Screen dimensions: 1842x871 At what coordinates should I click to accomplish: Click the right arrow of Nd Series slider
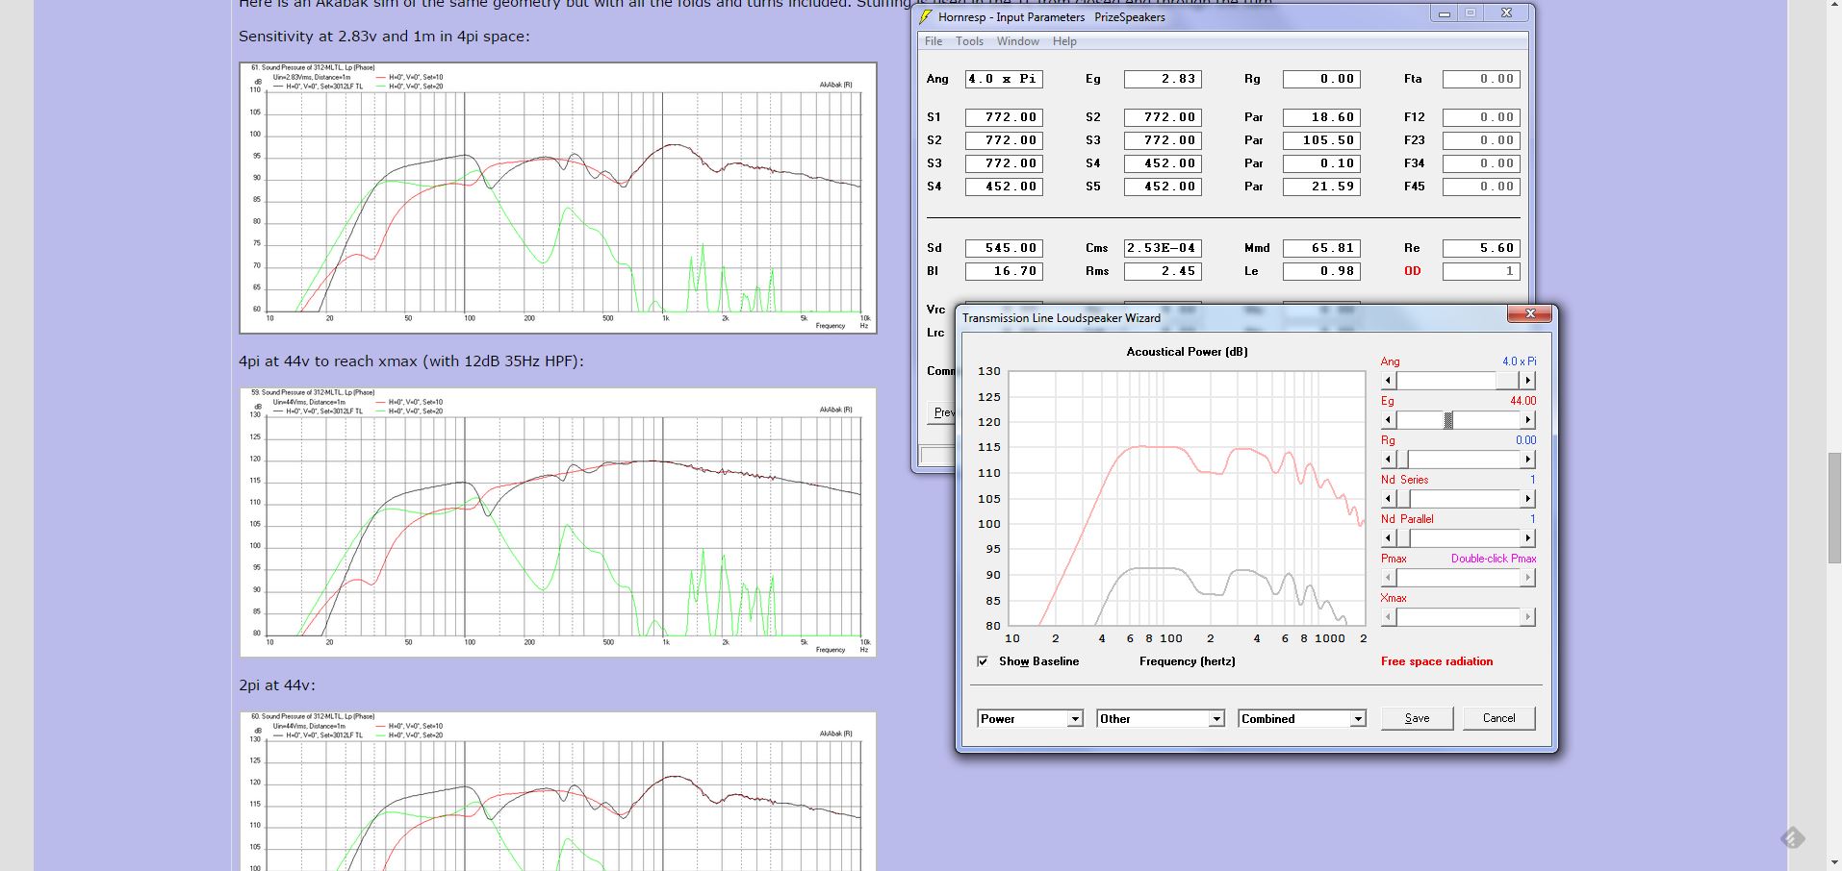pos(1527,499)
